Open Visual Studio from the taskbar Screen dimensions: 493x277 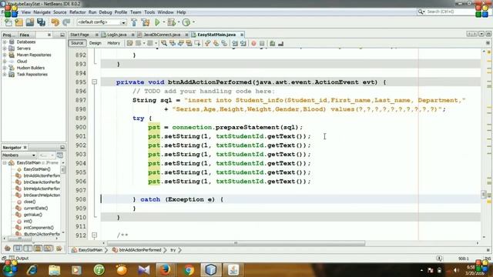[x=144, y=270]
